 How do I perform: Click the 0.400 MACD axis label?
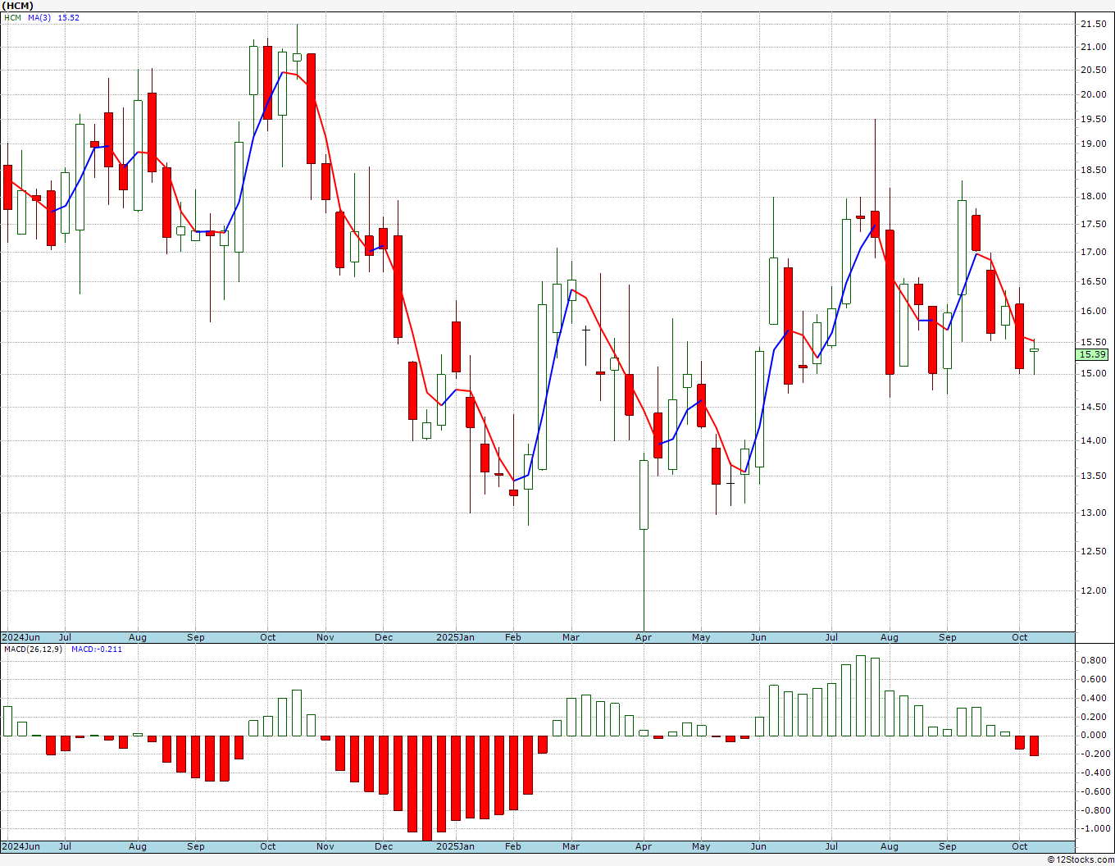pyautogui.click(x=1092, y=699)
